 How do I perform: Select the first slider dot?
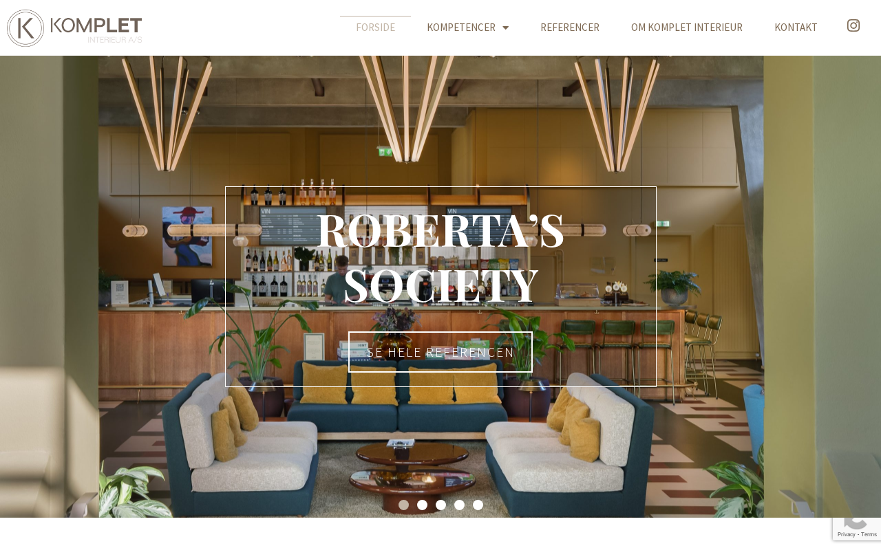403,505
